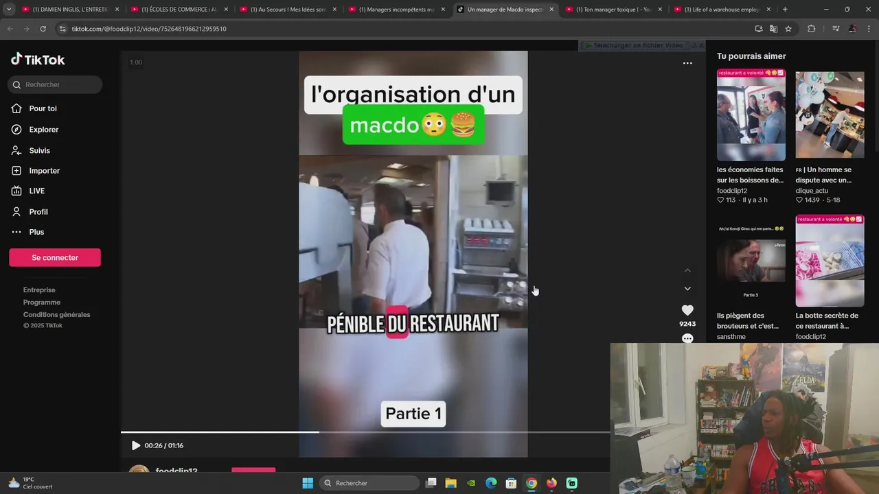The image size is (879, 494).
Task: Open Conditions générales footer link
Action: click(56, 314)
